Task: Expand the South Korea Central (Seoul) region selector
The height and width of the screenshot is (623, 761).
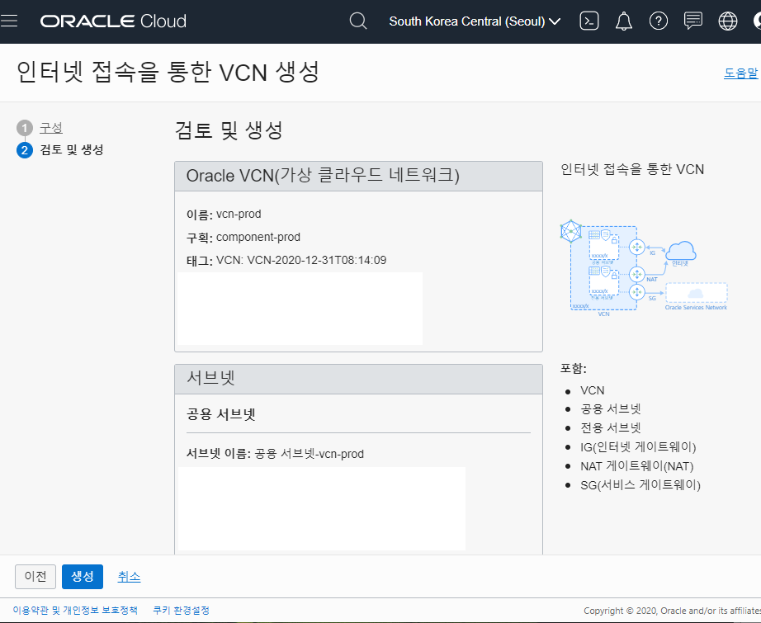Action: pos(475,21)
